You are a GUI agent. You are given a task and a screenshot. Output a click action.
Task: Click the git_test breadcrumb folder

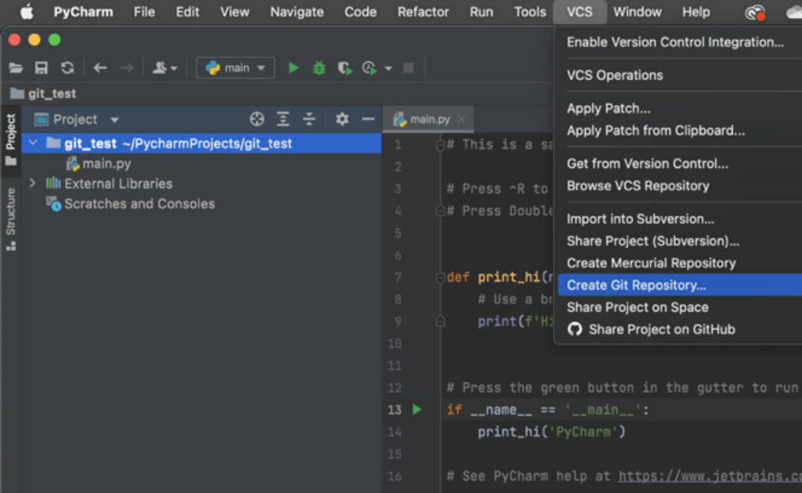click(44, 94)
